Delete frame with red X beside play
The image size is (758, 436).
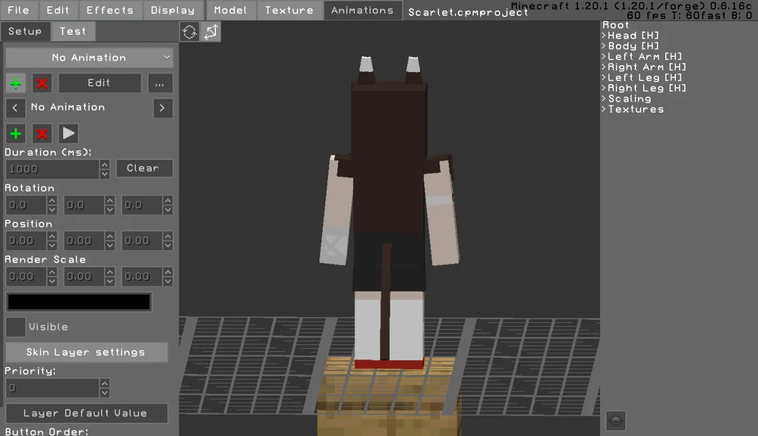pyautogui.click(x=42, y=133)
